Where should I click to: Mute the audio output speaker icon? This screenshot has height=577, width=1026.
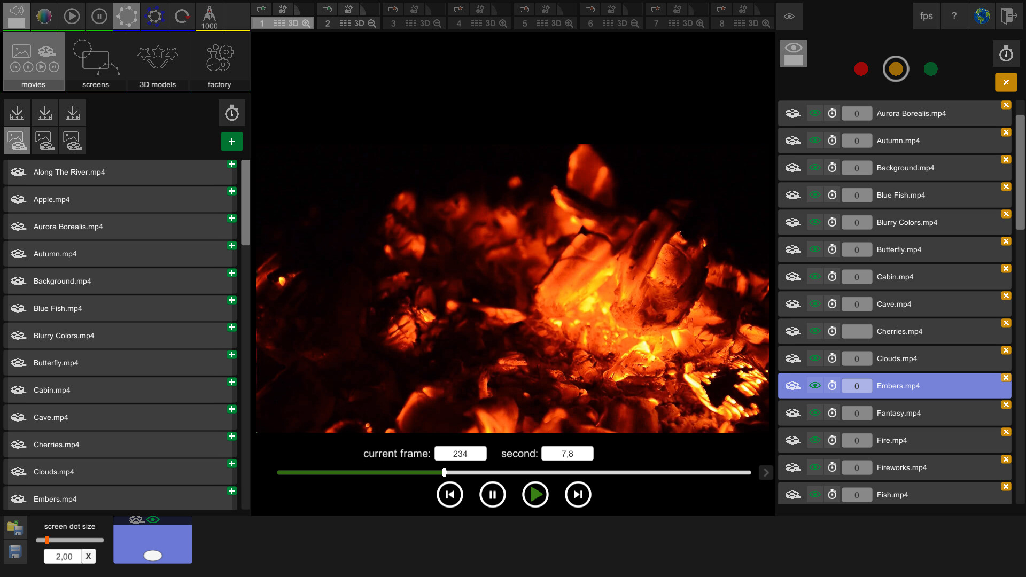tap(16, 16)
